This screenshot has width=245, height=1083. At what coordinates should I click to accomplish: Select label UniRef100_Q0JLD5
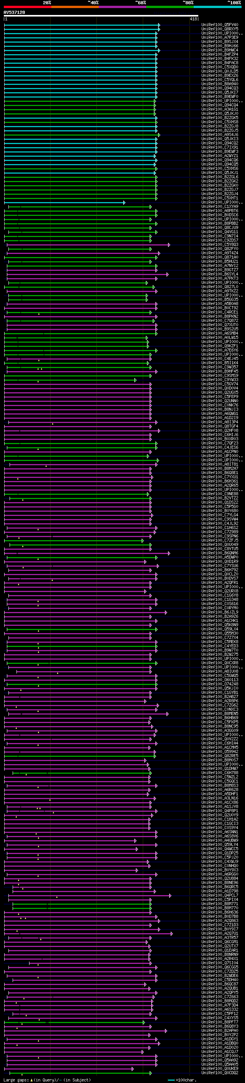coord(220,71)
